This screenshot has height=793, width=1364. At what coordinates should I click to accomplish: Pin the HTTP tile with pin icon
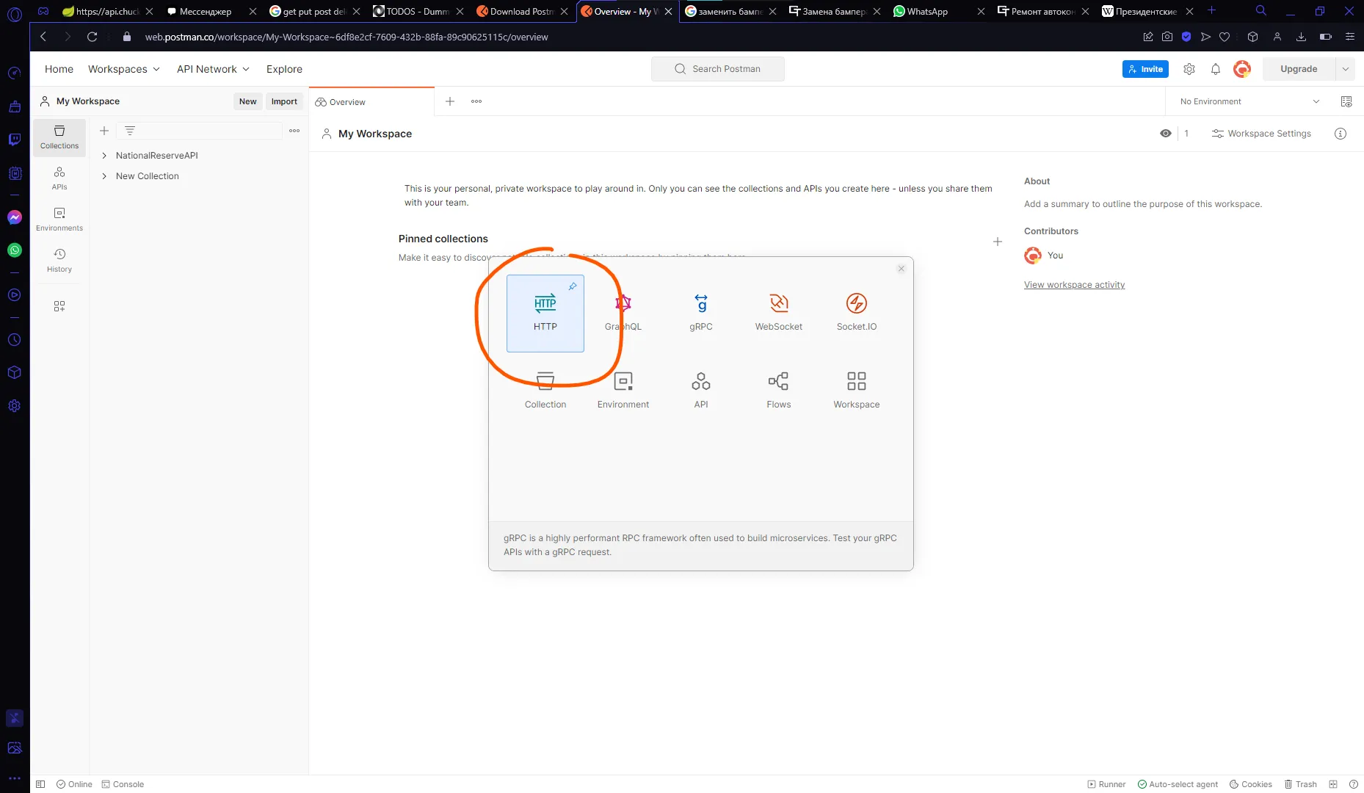click(573, 286)
